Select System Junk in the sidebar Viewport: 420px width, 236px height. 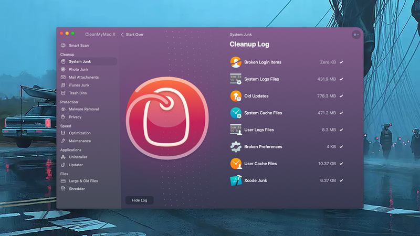88,61
